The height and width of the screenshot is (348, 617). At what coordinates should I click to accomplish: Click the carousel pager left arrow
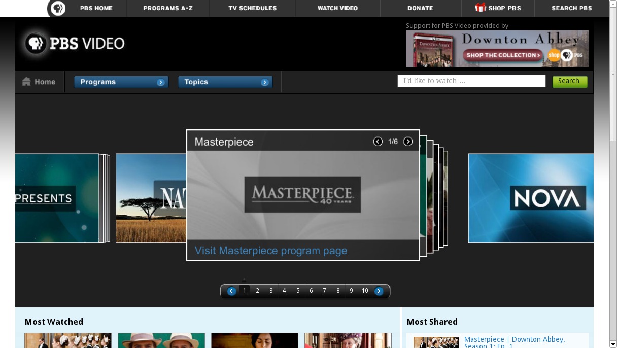tap(231, 291)
